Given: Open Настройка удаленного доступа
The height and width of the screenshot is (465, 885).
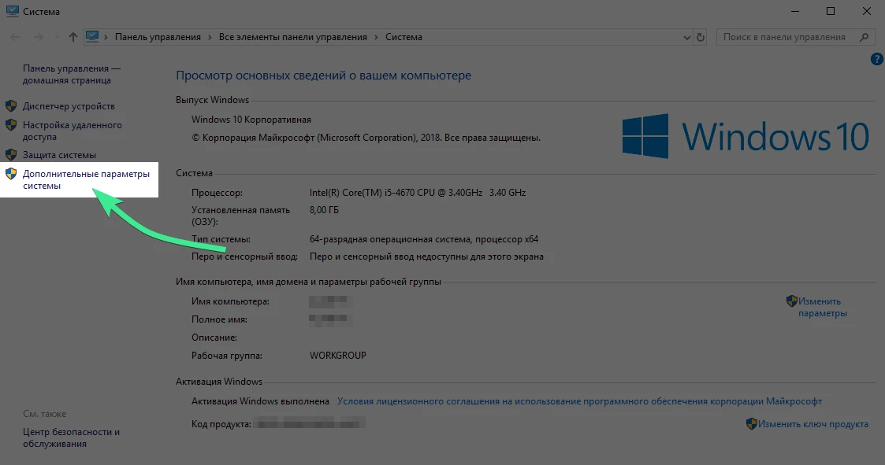Looking at the screenshot, I should pyautogui.click(x=72, y=131).
